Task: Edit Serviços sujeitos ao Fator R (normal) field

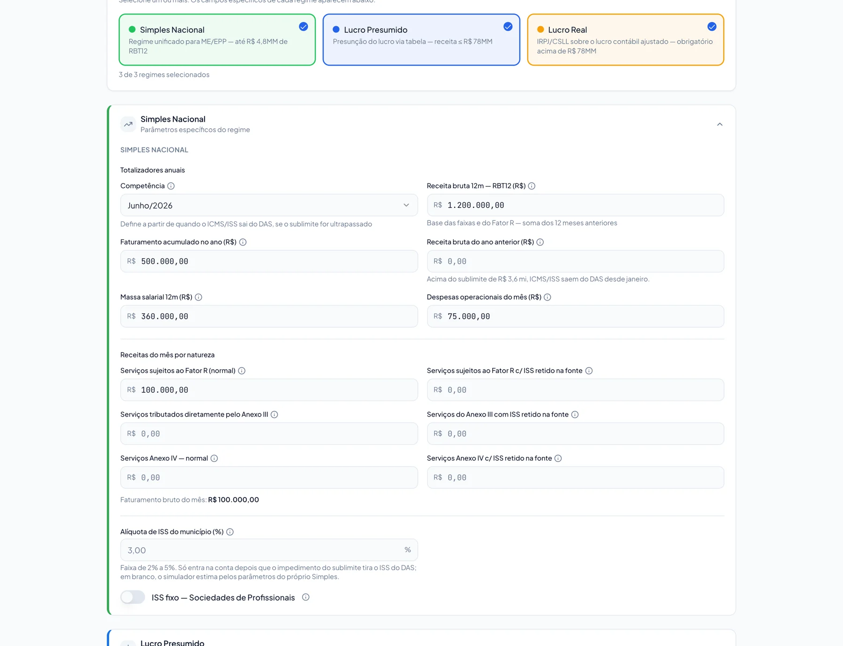Action: tap(269, 390)
